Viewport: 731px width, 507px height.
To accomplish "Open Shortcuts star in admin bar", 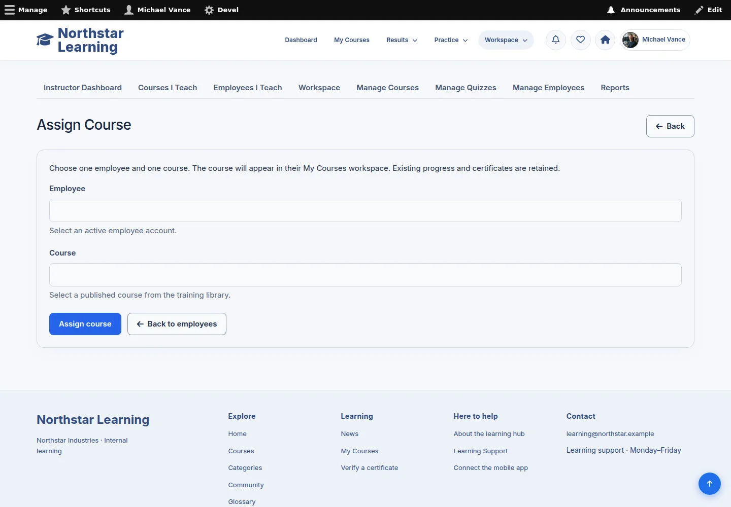I will (86, 10).
